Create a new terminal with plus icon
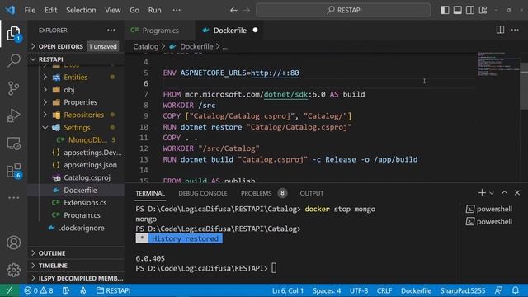 coord(482,193)
